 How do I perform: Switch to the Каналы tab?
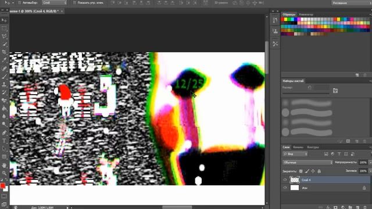click(298, 147)
